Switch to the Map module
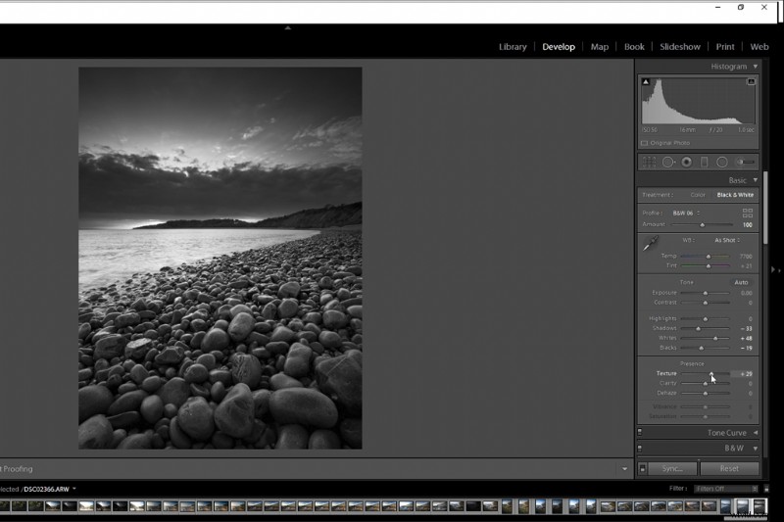Image resolution: width=784 pixels, height=522 pixels. 600,46
